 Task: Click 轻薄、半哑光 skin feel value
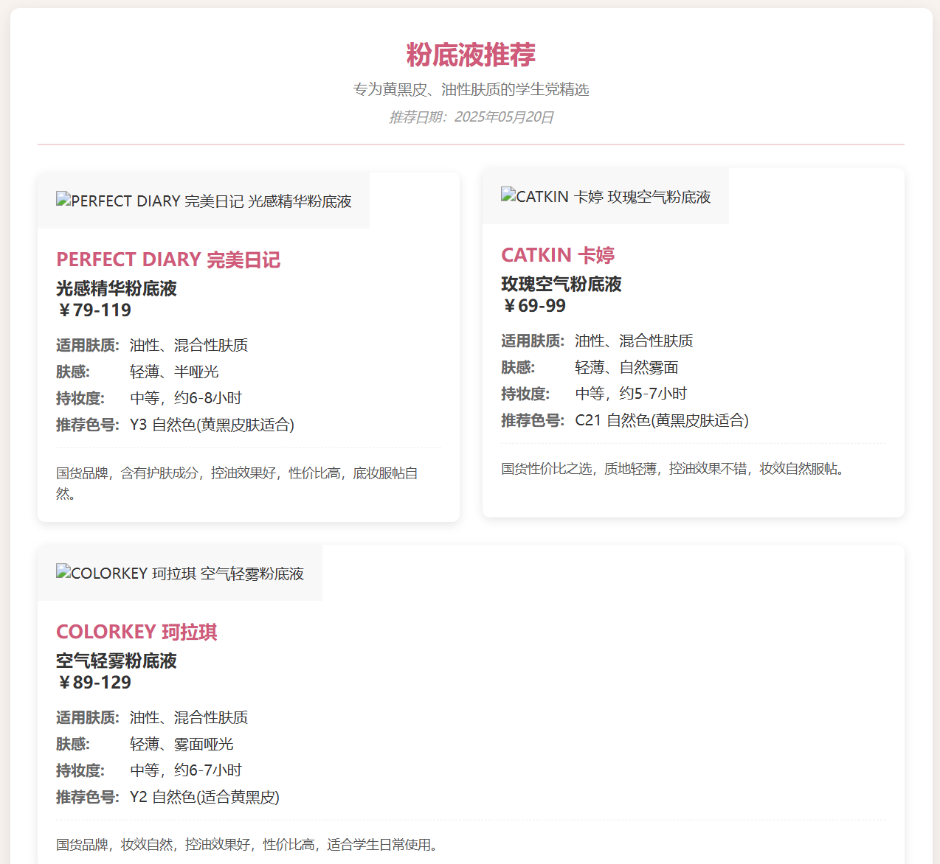pos(174,372)
